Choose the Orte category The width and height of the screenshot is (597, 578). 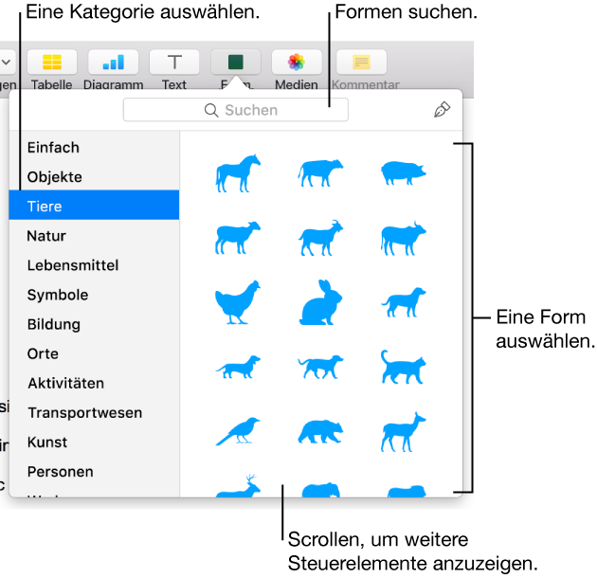(94, 353)
